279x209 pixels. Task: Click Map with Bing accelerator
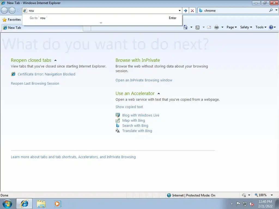tap(134, 120)
